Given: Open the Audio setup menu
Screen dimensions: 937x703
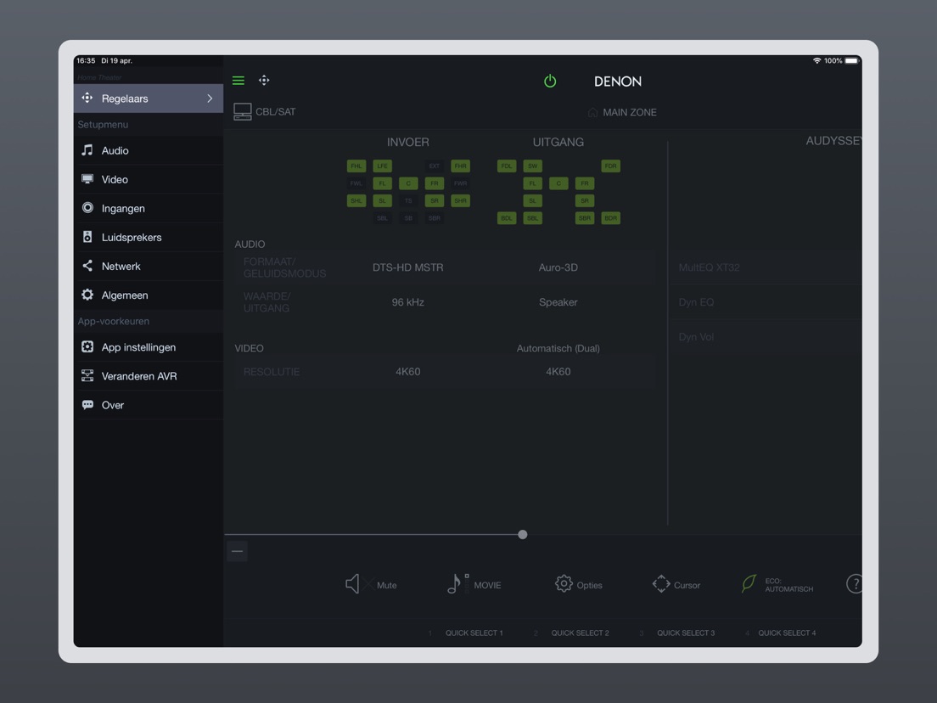Looking at the screenshot, I should point(149,150).
